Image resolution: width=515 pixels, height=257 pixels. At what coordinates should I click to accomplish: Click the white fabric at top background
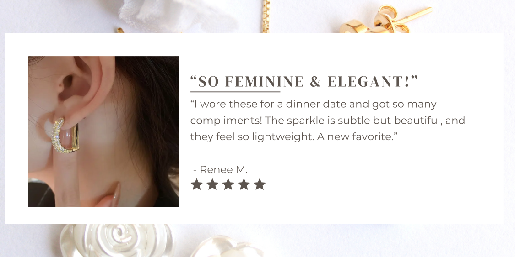tap(177, 15)
